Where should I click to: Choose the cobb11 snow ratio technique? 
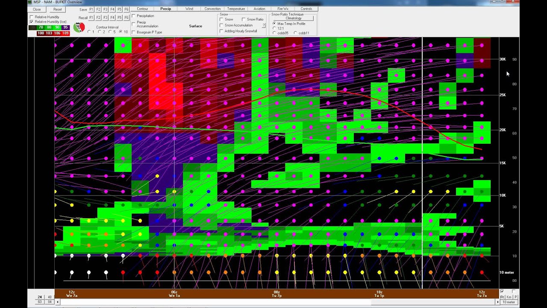pyautogui.click(x=296, y=33)
